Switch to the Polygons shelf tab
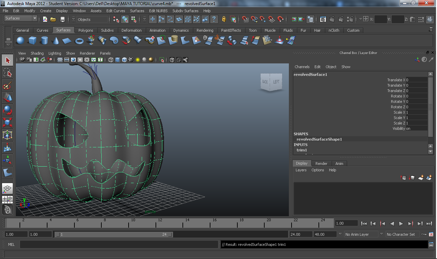This screenshot has height=259, width=437. point(86,30)
